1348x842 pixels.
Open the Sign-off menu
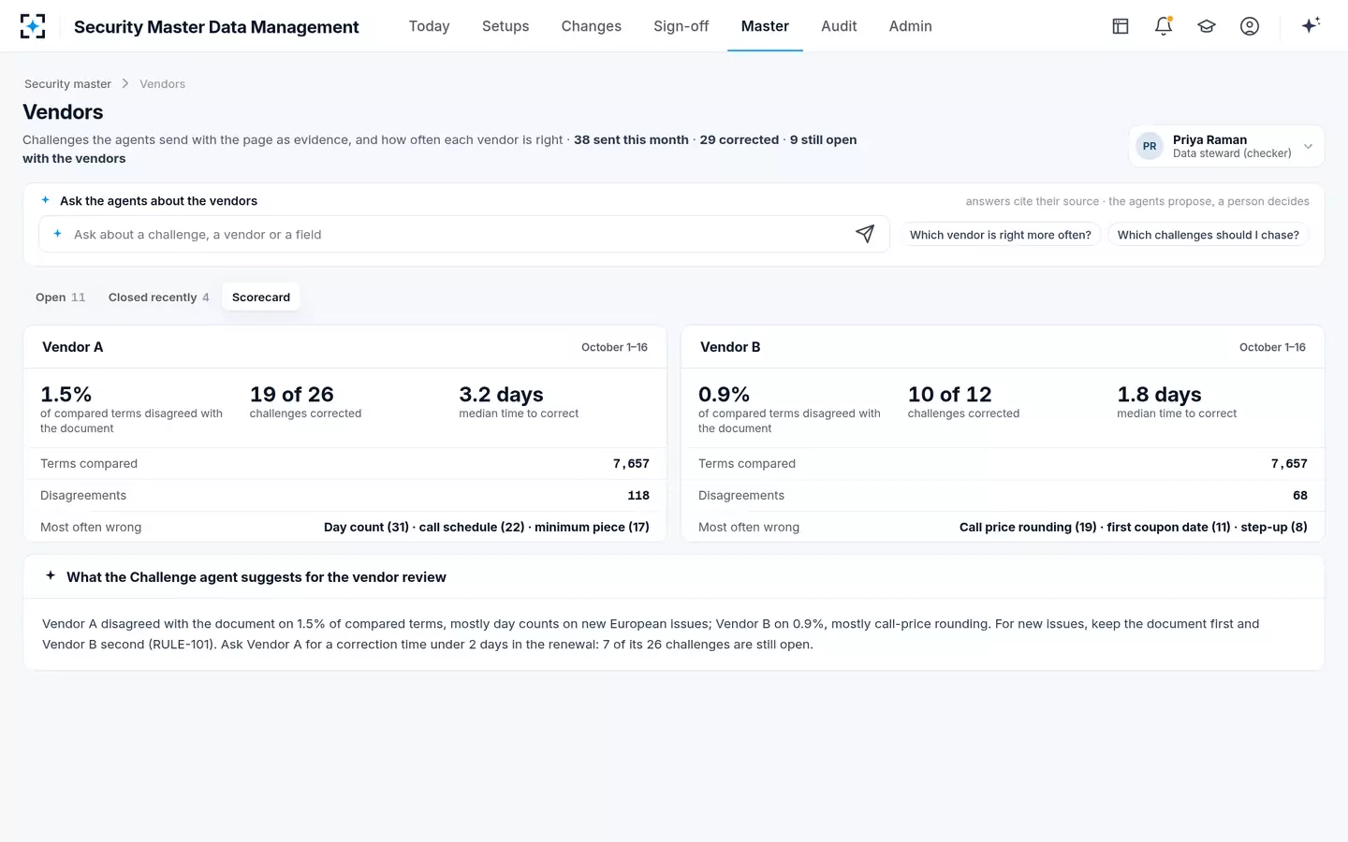coord(681,26)
